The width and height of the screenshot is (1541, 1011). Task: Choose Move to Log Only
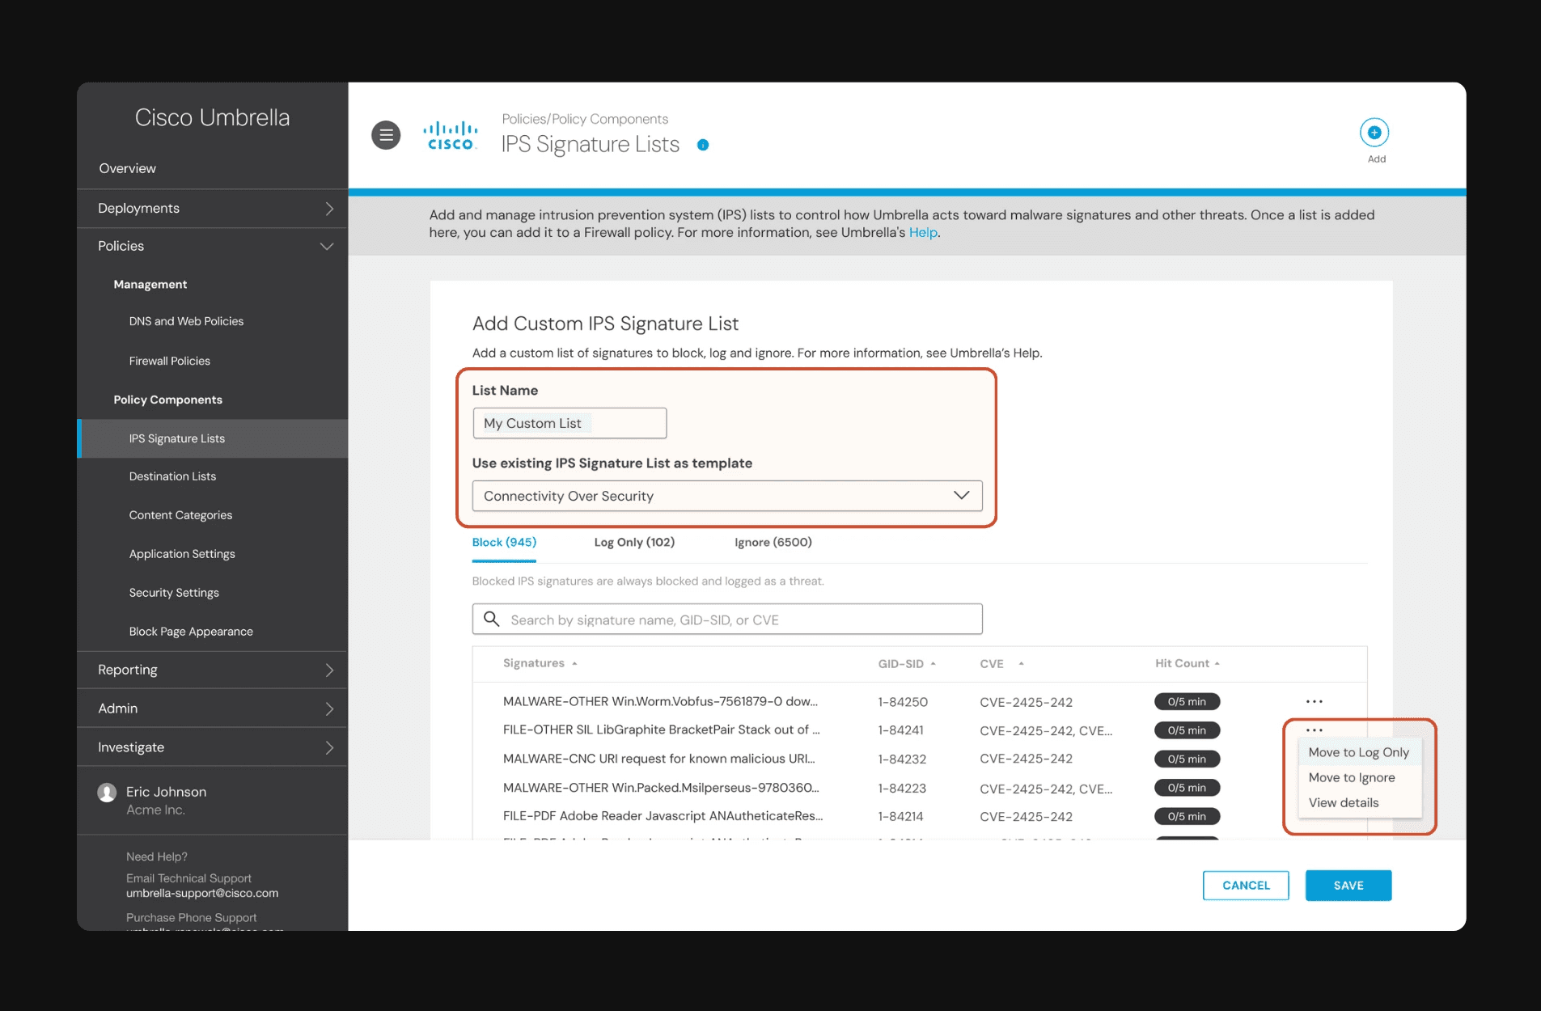1359,752
